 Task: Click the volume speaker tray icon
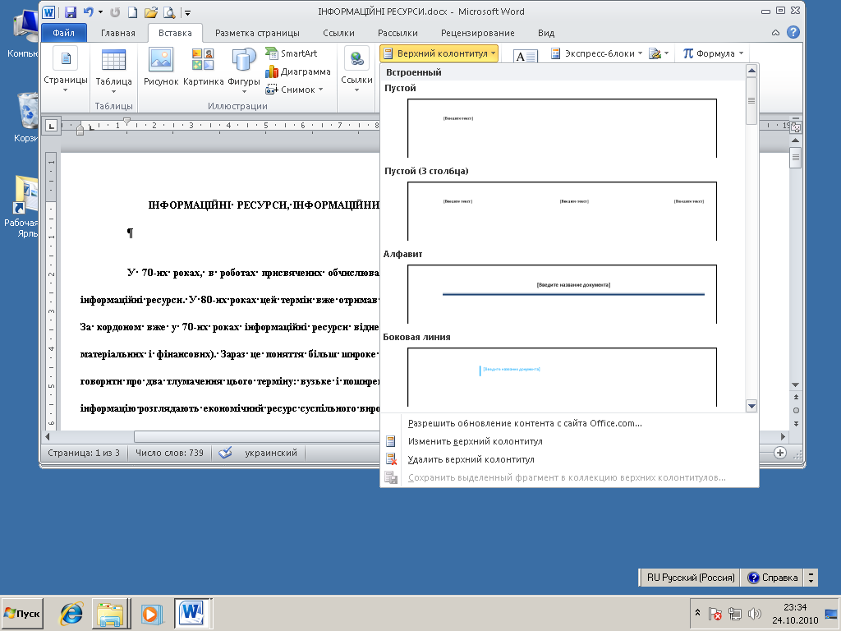pos(755,614)
